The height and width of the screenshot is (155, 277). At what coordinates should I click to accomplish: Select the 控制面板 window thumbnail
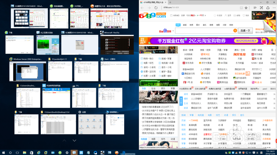click(x=115, y=124)
